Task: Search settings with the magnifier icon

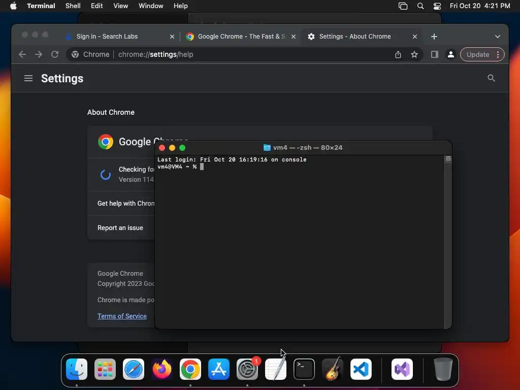Action: [x=491, y=78]
